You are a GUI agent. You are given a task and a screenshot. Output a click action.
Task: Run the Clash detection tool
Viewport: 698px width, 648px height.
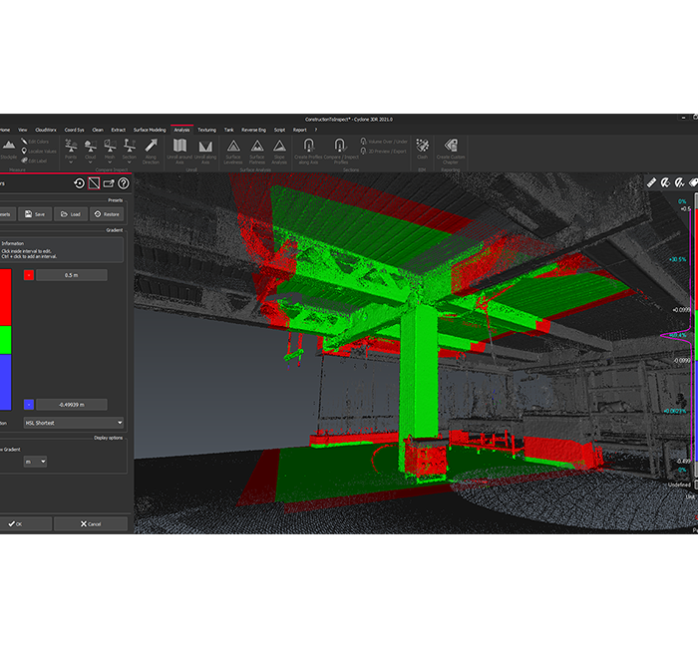point(422,148)
